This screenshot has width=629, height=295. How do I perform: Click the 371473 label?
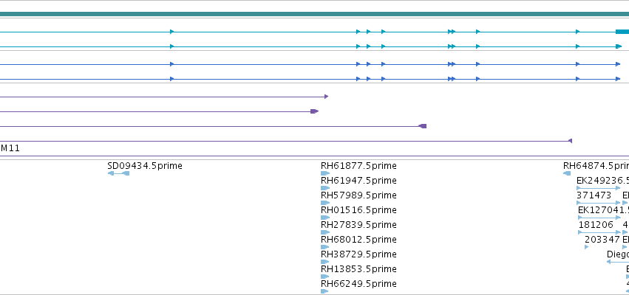pyautogui.click(x=594, y=195)
